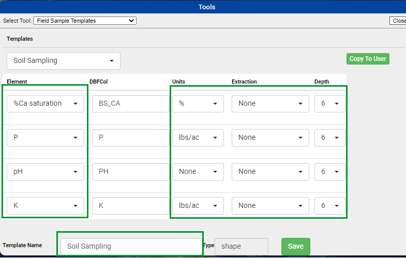Screen dimensions: 406x258
Task: Click the Tools title bar text
Action: 207,7
